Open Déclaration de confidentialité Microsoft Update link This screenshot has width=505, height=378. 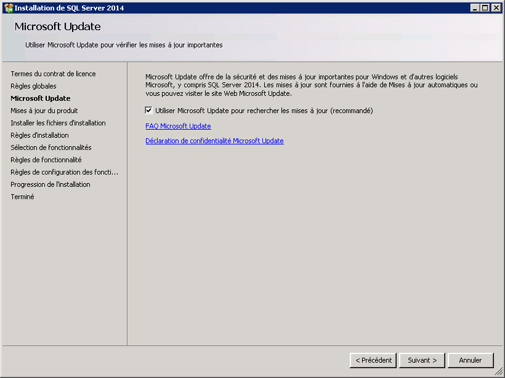tap(214, 141)
